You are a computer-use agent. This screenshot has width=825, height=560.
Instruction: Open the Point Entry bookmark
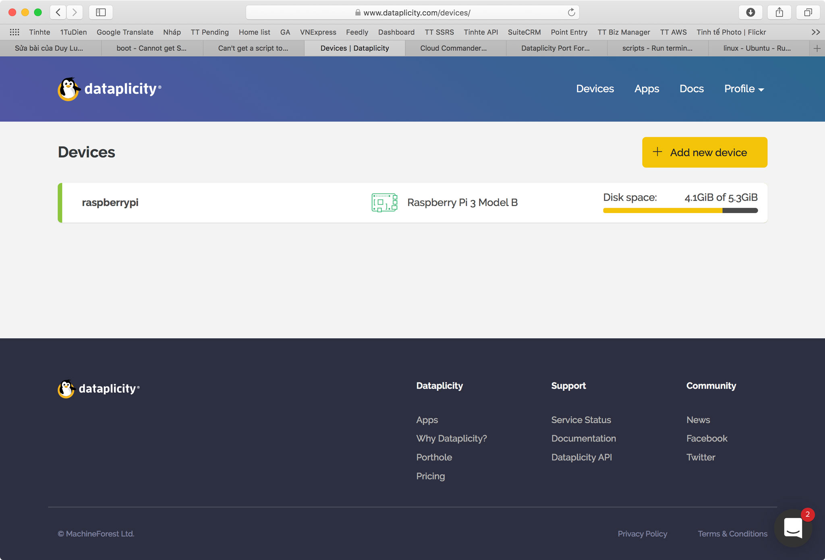569,32
